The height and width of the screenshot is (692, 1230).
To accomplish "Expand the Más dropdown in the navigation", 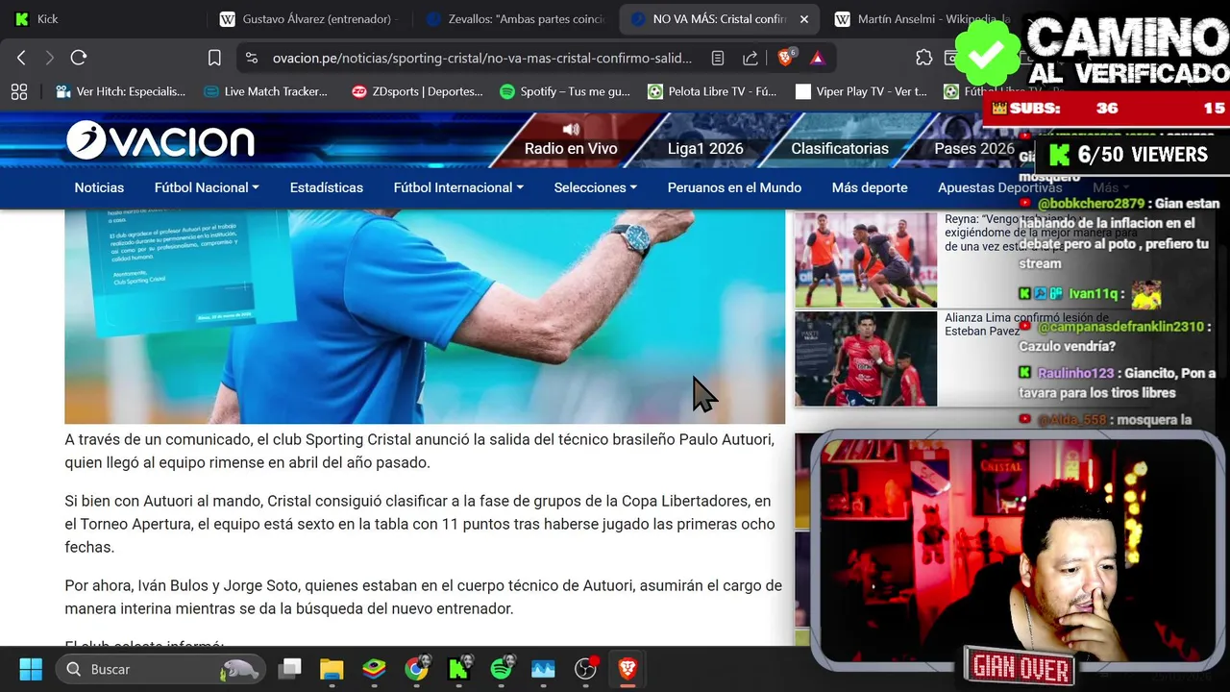I will tap(1110, 187).
